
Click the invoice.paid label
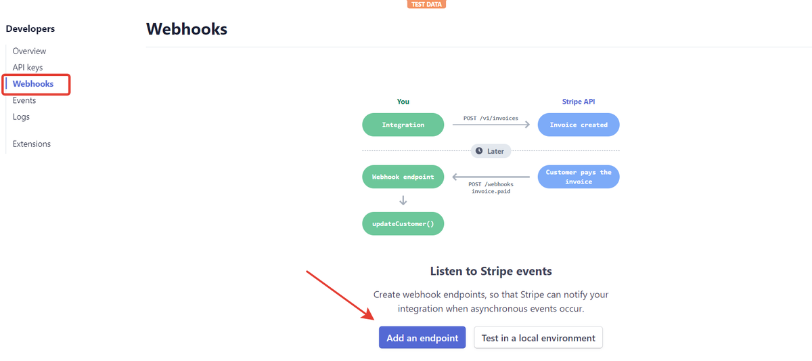pyautogui.click(x=491, y=192)
